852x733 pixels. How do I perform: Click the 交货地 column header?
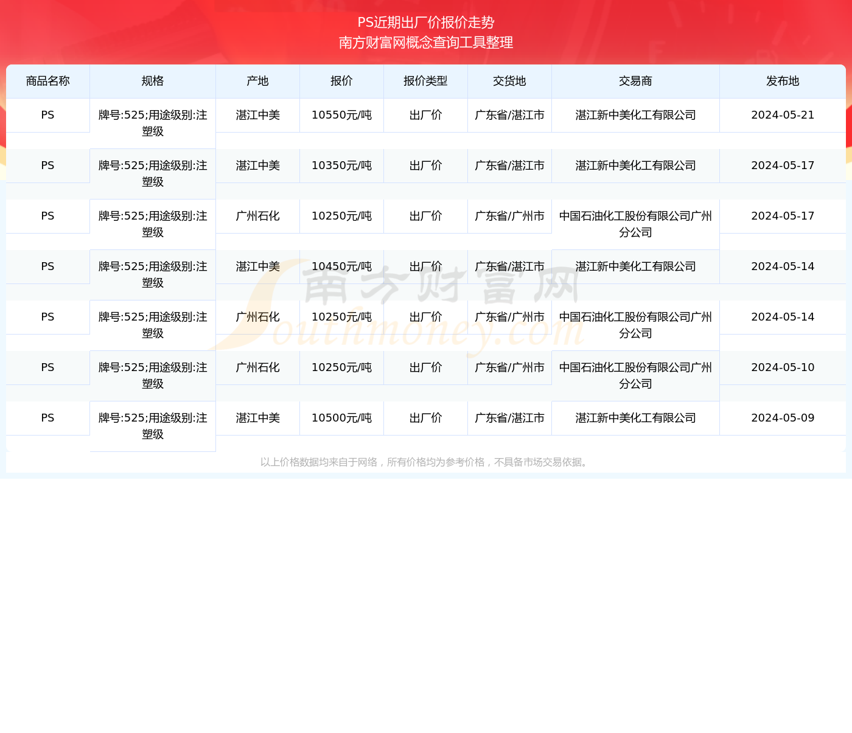click(509, 81)
